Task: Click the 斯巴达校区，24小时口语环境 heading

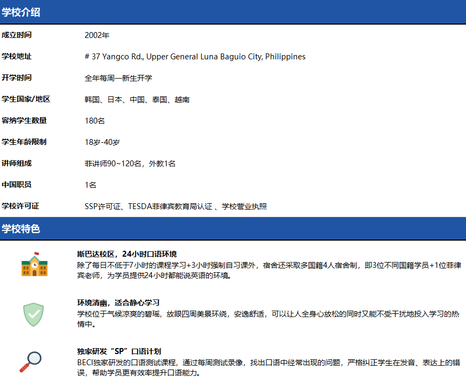Action: point(126,254)
